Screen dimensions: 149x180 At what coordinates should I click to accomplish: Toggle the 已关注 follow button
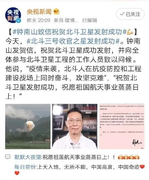(130, 14)
